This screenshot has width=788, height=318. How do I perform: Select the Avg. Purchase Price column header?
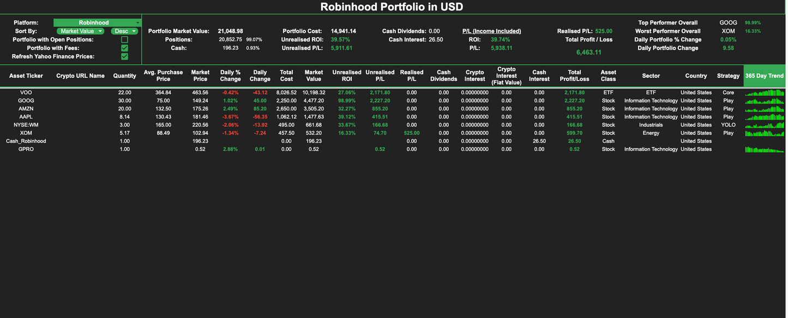pos(163,76)
